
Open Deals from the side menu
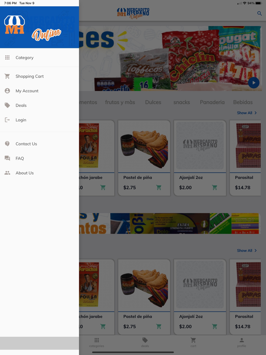(21, 105)
